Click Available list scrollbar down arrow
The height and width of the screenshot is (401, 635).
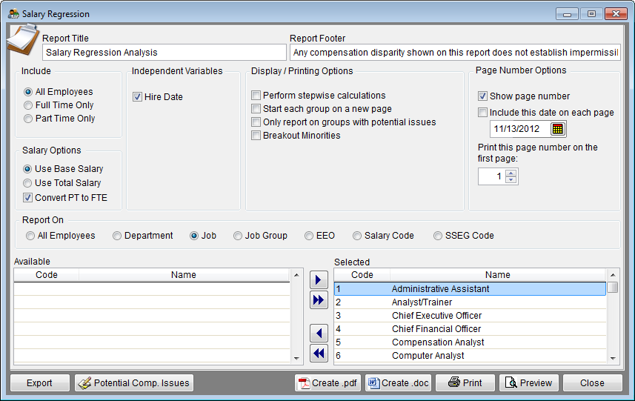tap(296, 358)
